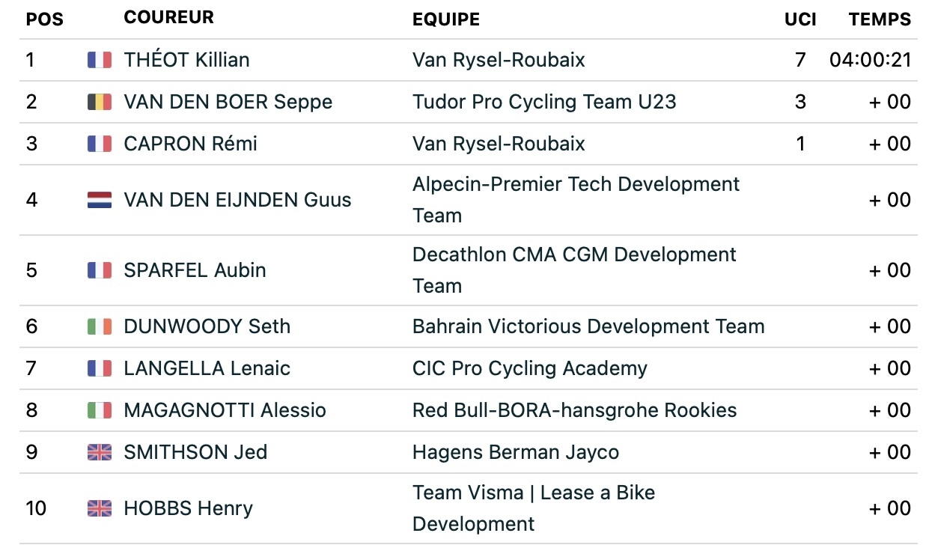This screenshot has height=545, width=929.
Task: Open the Tudor Pro Cycling Team U23 link
Action: tap(544, 102)
